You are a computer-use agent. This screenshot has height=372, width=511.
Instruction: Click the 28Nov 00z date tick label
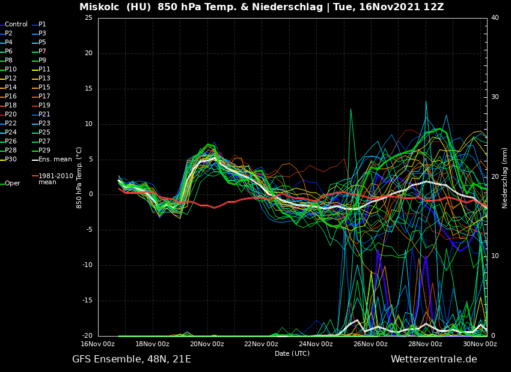(x=425, y=344)
